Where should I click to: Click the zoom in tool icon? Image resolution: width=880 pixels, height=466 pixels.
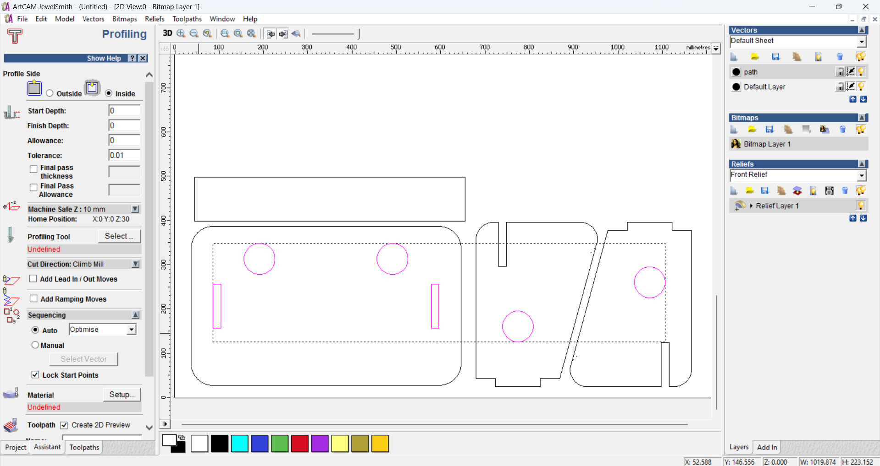(181, 33)
